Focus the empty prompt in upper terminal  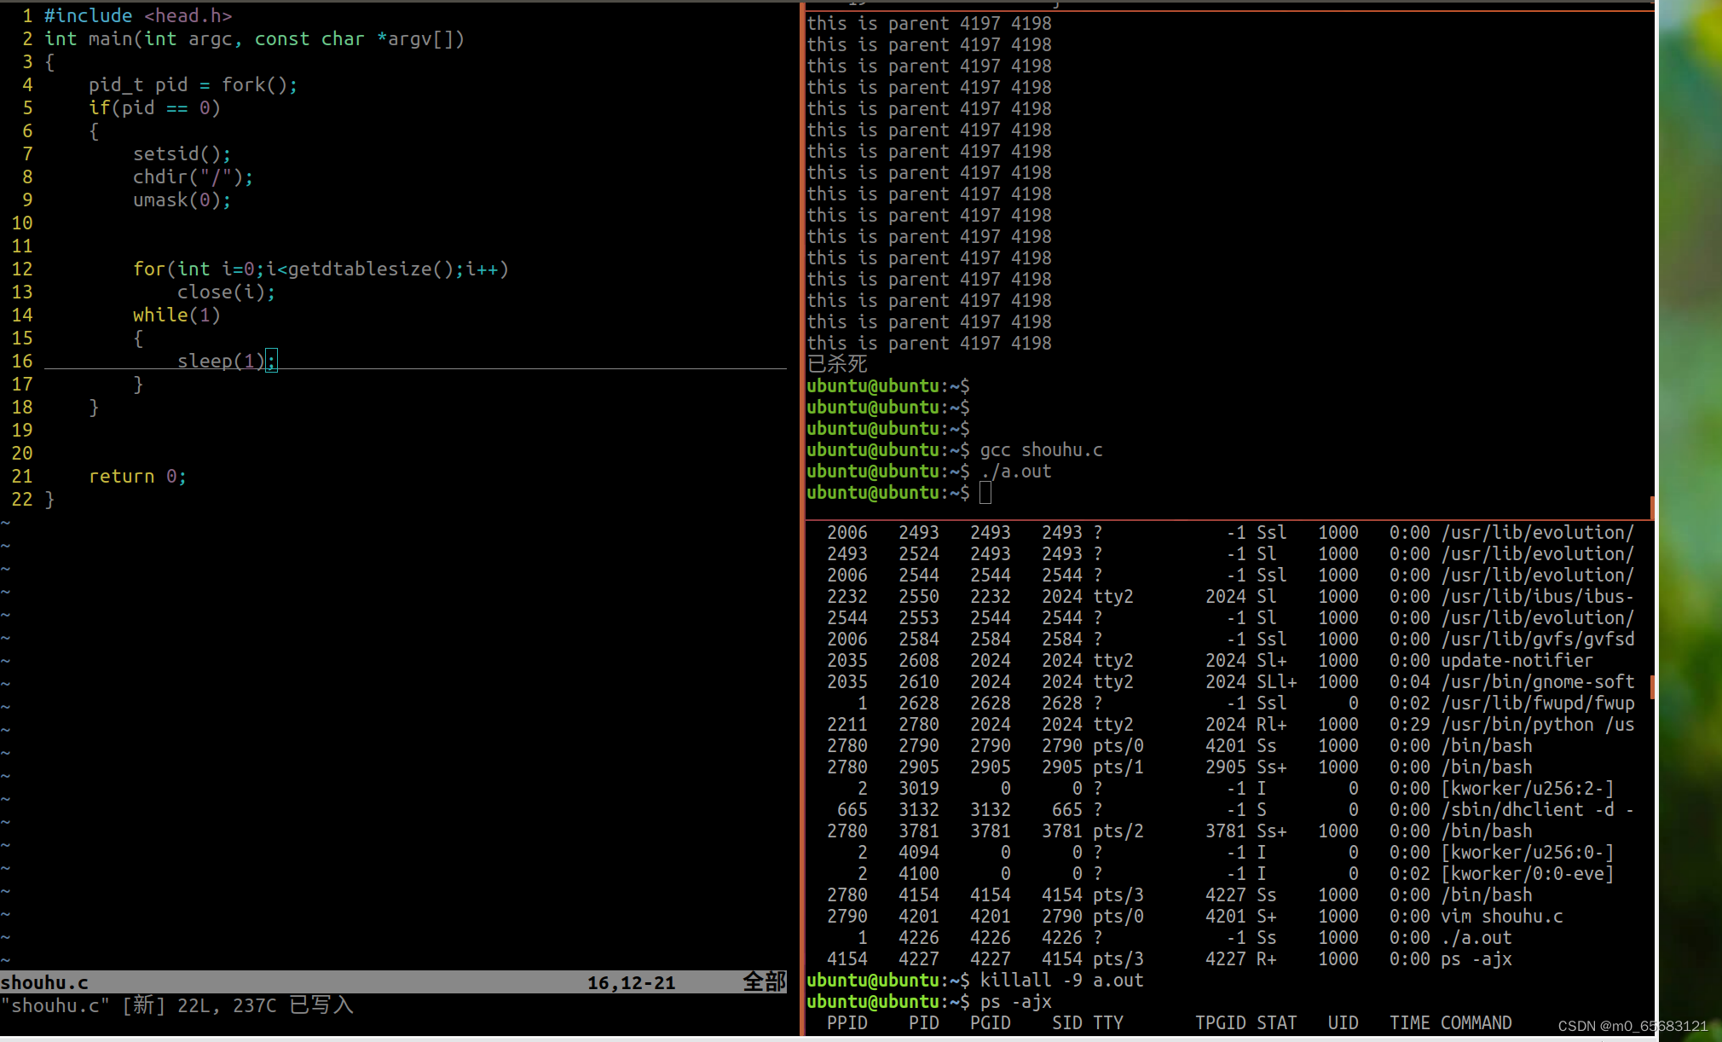point(985,493)
